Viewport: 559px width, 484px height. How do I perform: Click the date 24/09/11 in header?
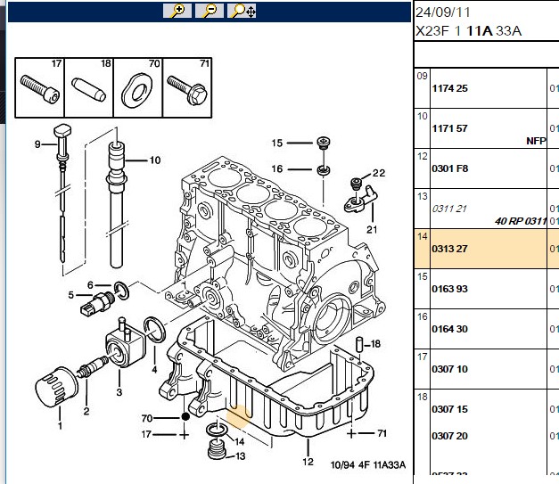(443, 12)
